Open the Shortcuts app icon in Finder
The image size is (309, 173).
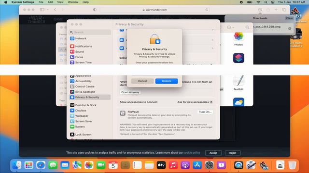point(239,58)
